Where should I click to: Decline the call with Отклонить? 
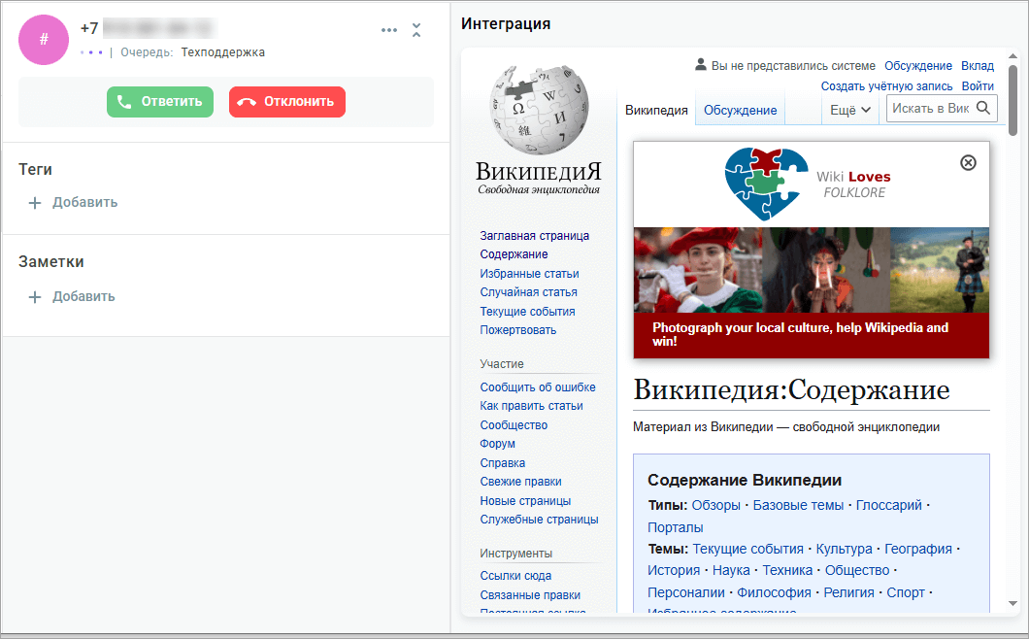(x=286, y=102)
